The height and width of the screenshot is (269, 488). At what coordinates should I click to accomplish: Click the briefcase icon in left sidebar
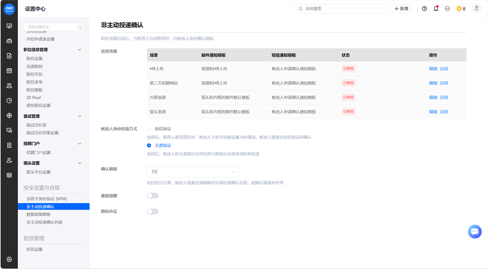pyautogui.click(x=9, y=41)
